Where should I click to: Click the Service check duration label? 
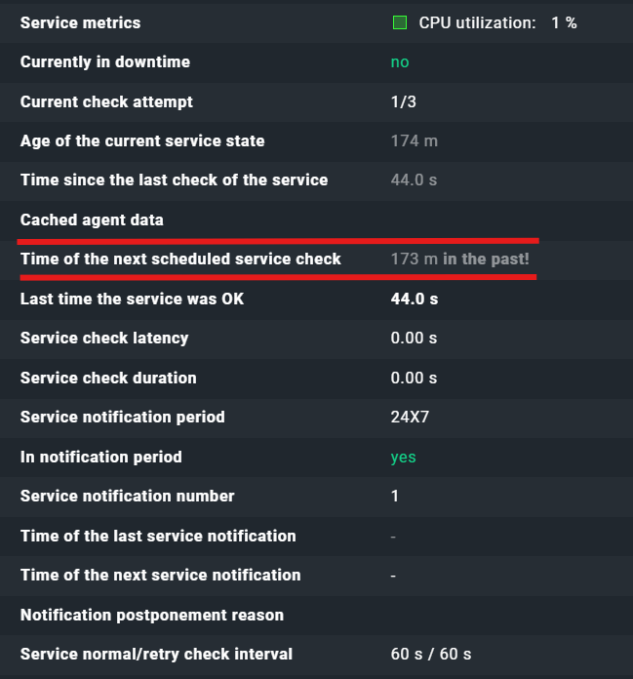click(x=108, y=378)
